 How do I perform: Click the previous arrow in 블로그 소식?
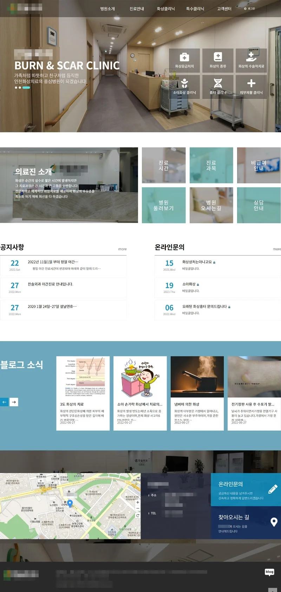4,402
